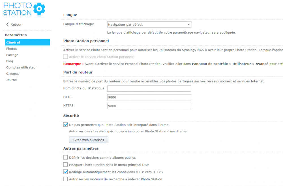The width and height of the screenshot is (283, 186).
Task: Open Comptes utilisateur settings
Action: [x=22, y=67]
